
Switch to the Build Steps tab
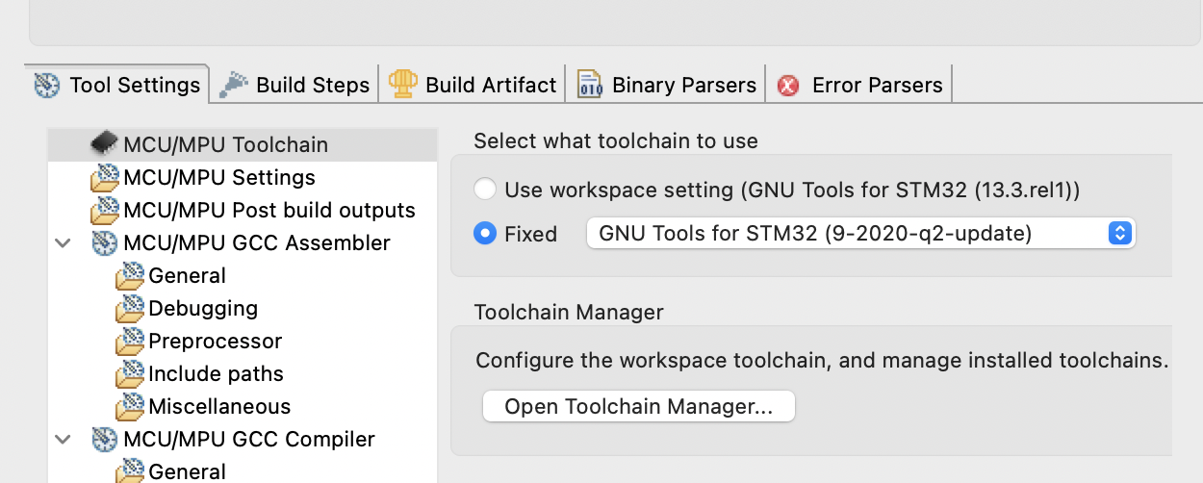pyautogui.click(x=295, y=85)
